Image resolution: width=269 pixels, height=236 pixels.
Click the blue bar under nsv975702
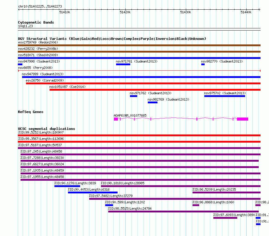click(x=225, y=96)
